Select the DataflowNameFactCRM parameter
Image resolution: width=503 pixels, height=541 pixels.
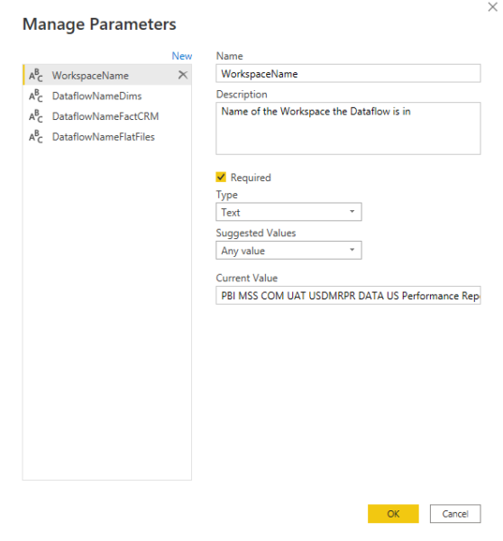[107, 116]
